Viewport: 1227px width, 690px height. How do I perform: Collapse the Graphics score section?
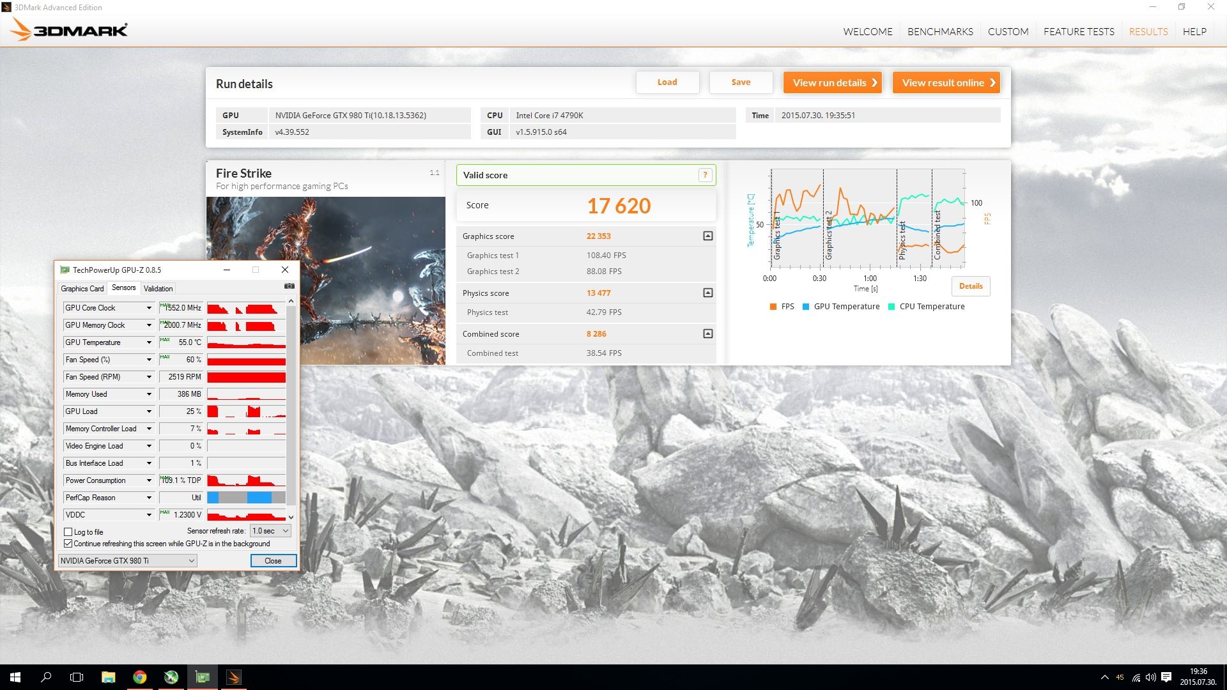click(x=708, y=236)
